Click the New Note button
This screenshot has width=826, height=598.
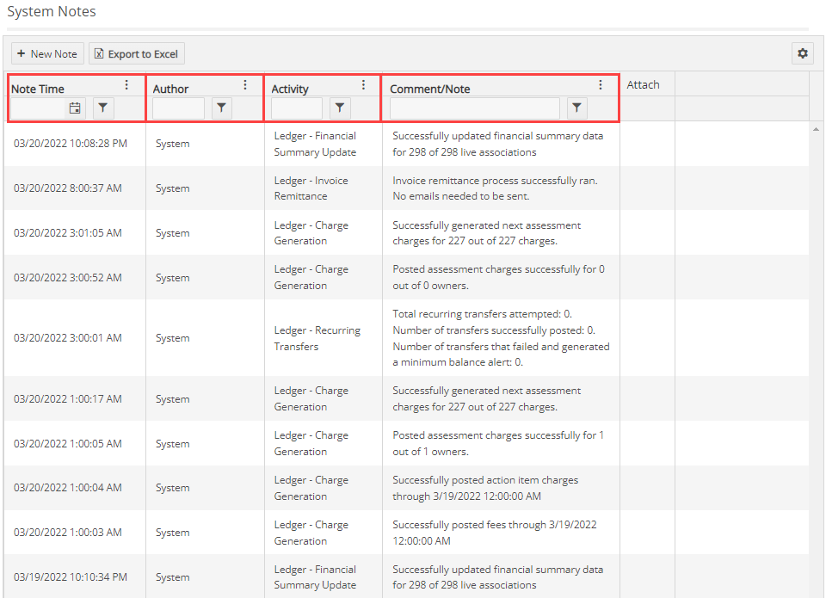click(47, 52)
